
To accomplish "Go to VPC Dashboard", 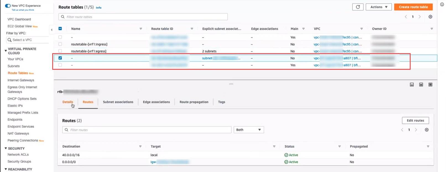I will (19, 19).
